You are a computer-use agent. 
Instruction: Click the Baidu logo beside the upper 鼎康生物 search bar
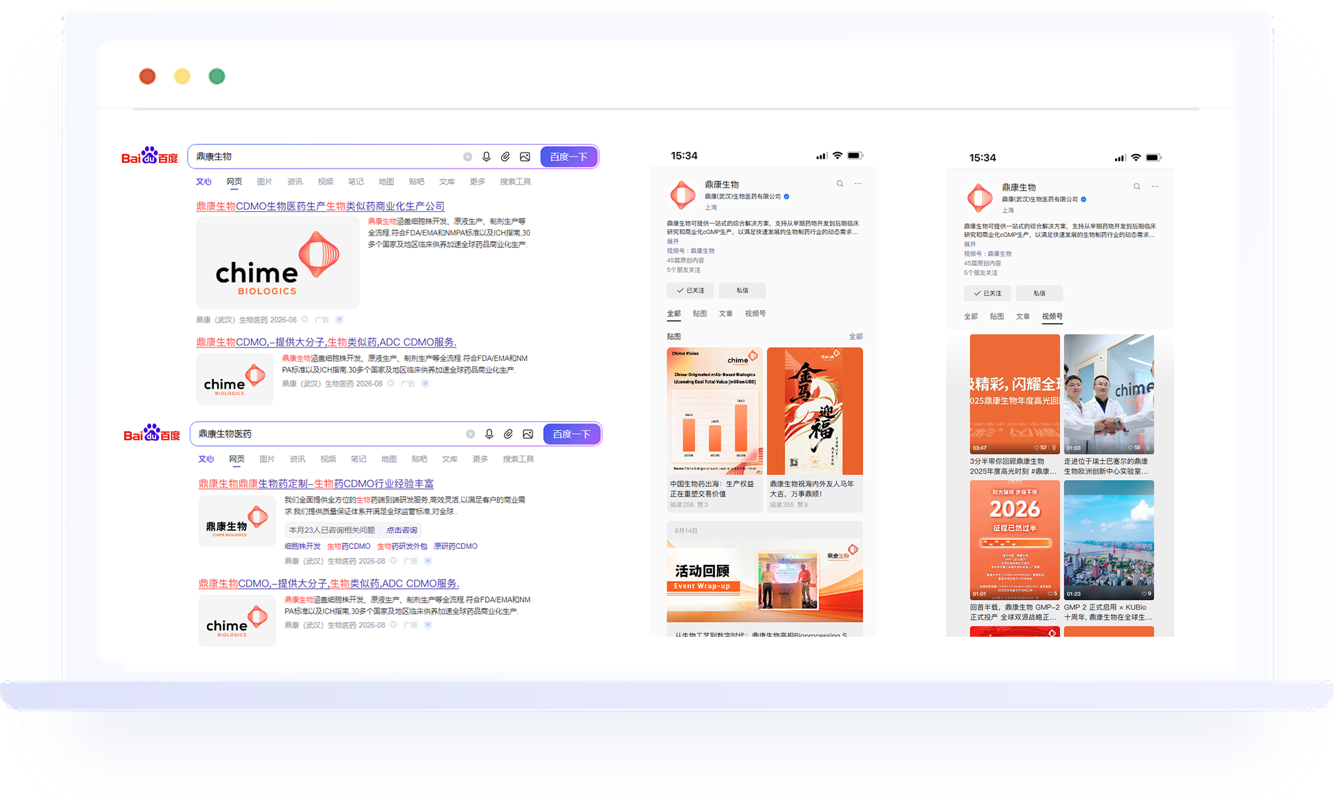click(x=149, y=155)
